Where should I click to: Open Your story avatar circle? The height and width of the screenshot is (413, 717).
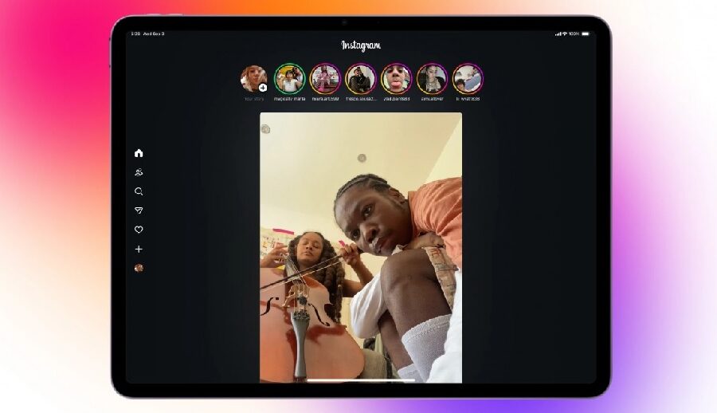[x=253, y=78]
